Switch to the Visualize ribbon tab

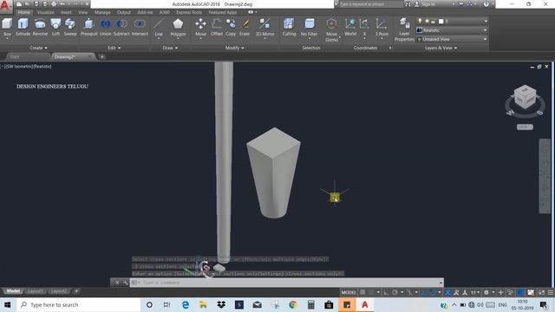tap(46, 12)
